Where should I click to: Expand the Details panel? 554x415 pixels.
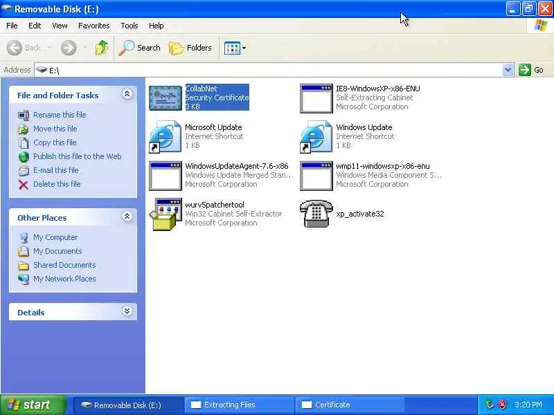click(x=127, y=311)
